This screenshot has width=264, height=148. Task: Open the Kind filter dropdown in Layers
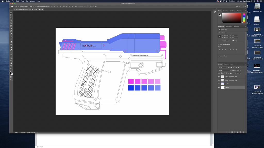222,68
